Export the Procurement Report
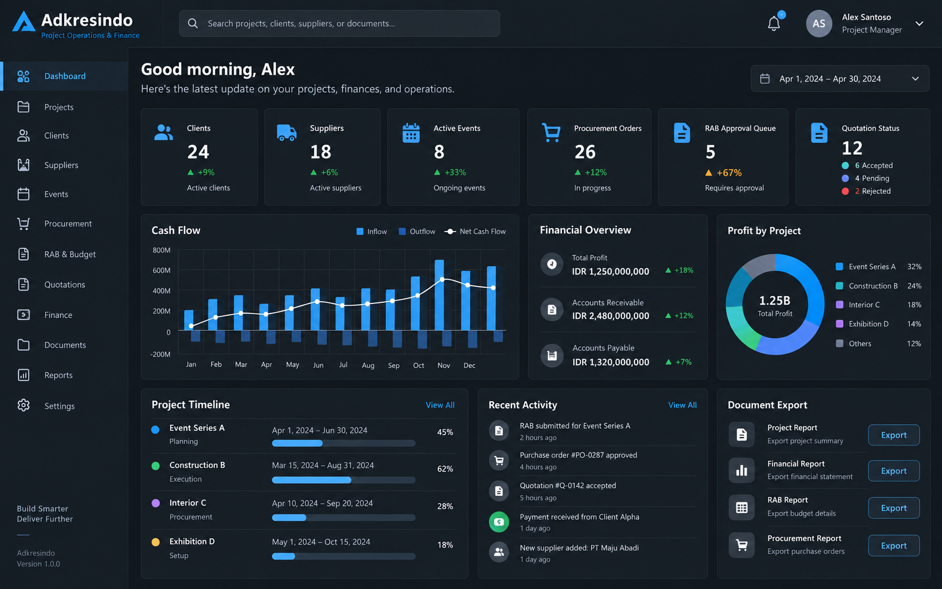Image resolution: width=942 pixels, height=589 pixels. point(894,546)
